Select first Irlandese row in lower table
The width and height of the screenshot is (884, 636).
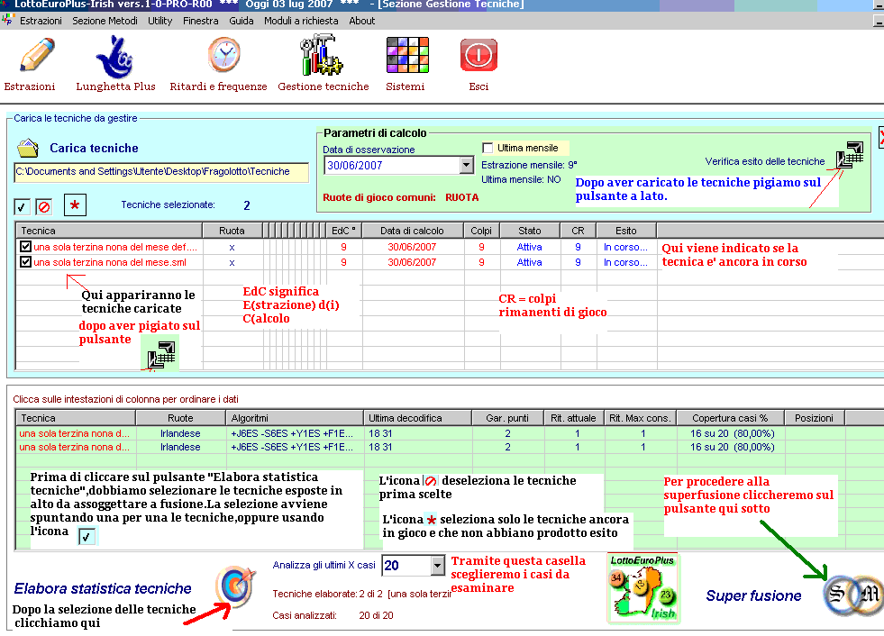point(180,433)
